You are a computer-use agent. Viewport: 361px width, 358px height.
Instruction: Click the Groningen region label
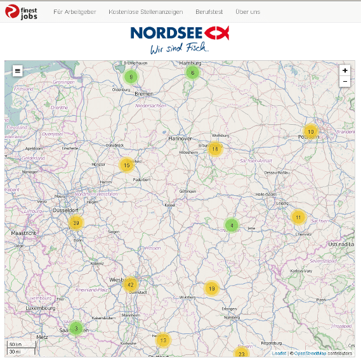pyautogui.click(x=64, y=82)
